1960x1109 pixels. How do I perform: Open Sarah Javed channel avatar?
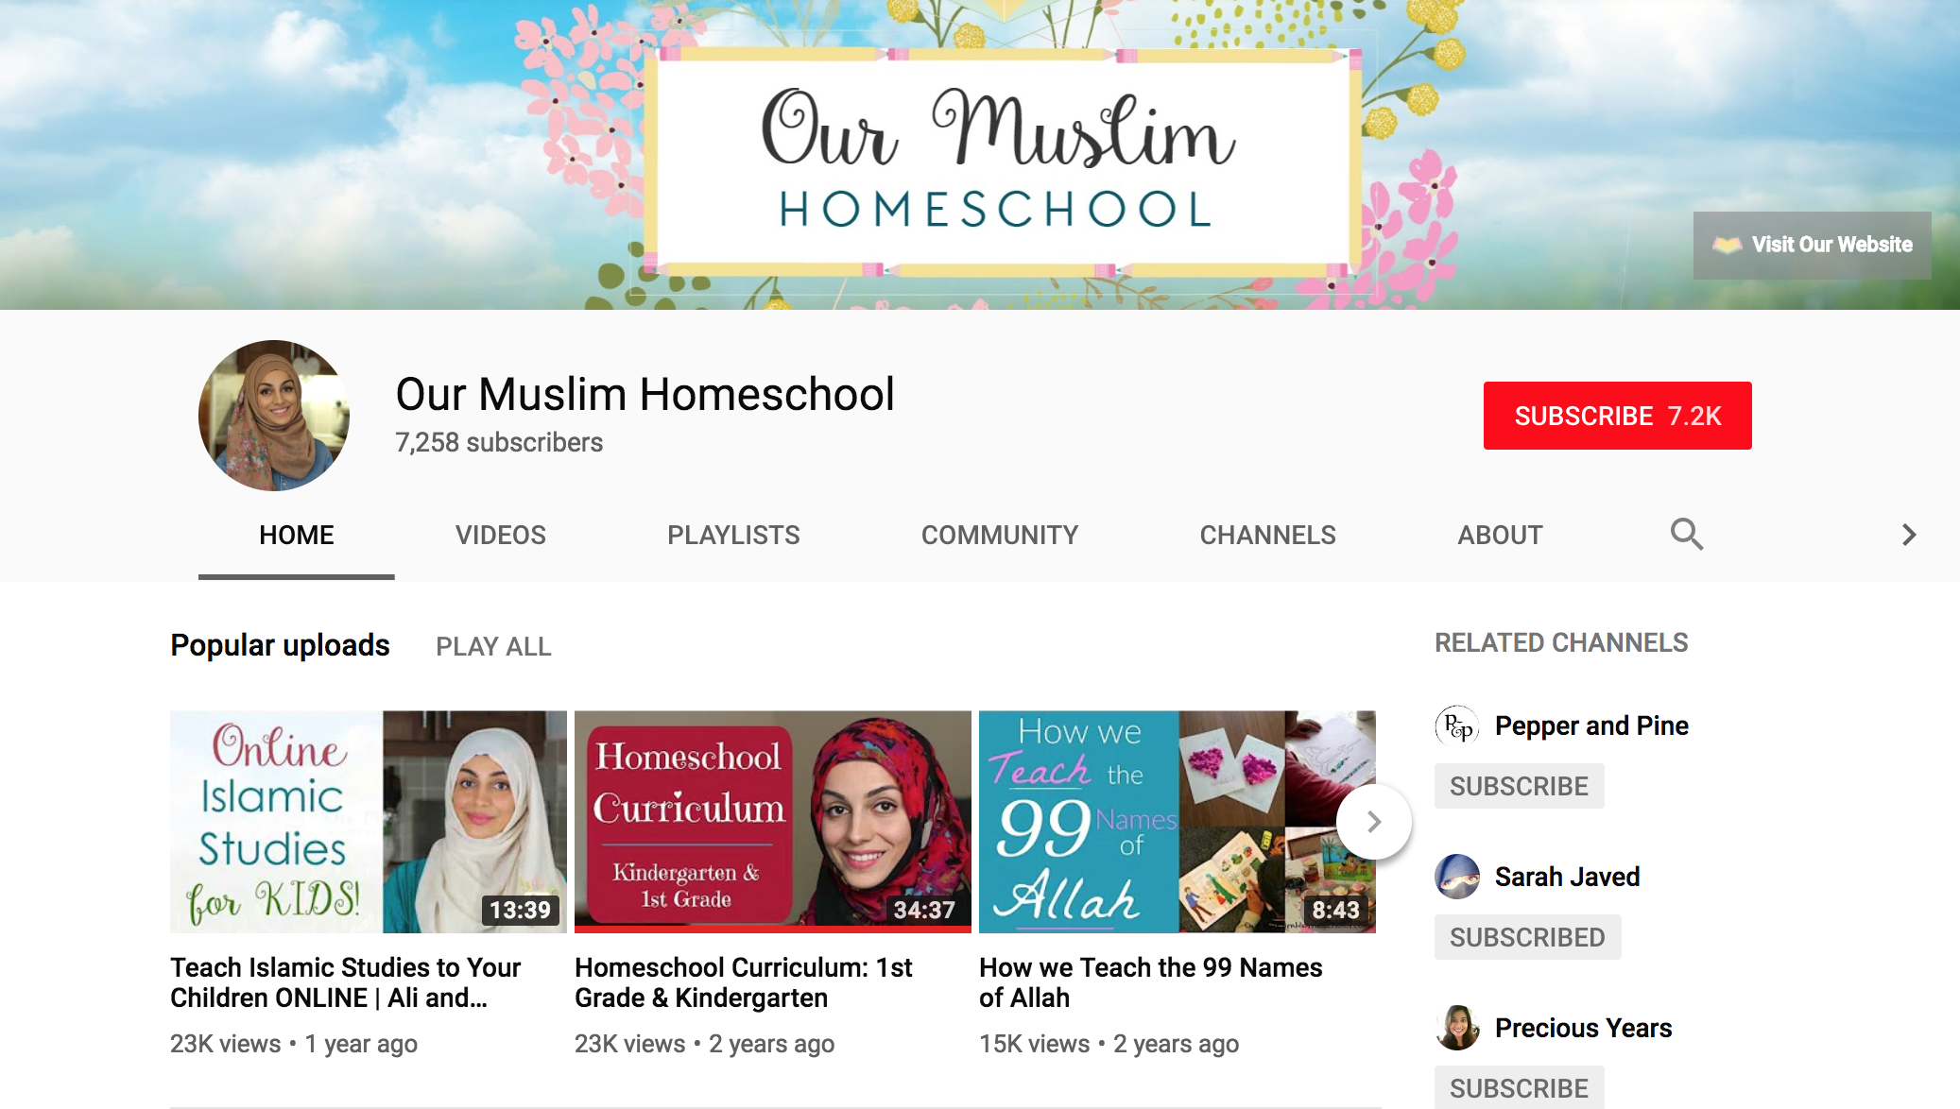point(1457,877)
